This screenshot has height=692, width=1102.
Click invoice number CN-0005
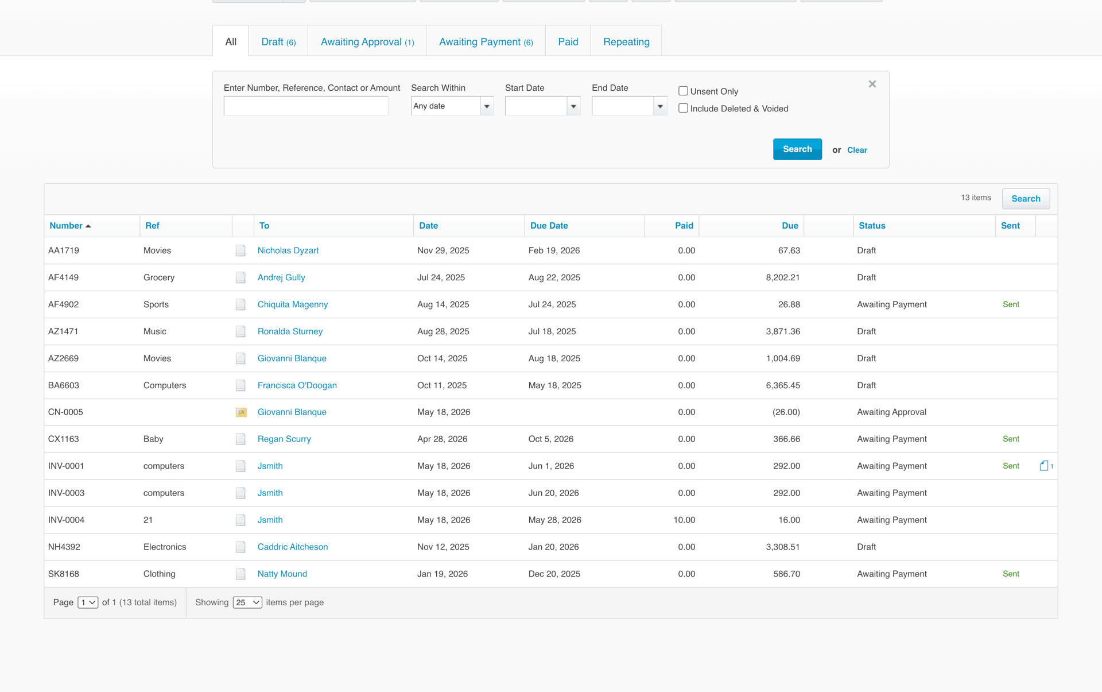[65, 412]
